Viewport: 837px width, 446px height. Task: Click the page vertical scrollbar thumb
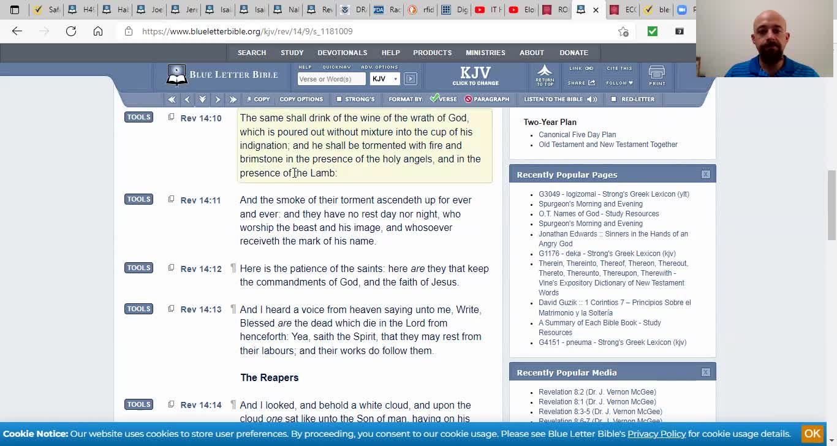point(831,205)
